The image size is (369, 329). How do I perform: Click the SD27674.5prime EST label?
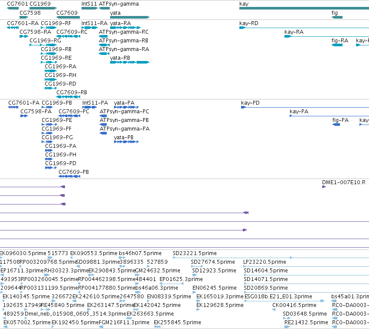click(x=213, y=262)
